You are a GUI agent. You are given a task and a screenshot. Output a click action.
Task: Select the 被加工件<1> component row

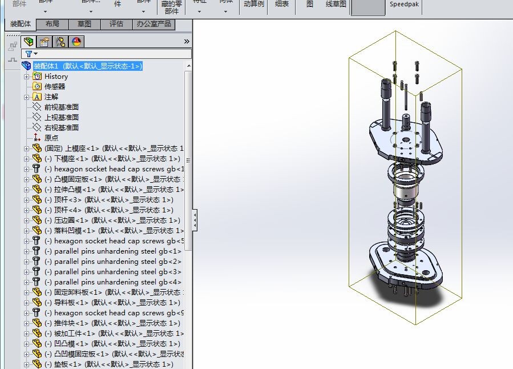point(114,334)
